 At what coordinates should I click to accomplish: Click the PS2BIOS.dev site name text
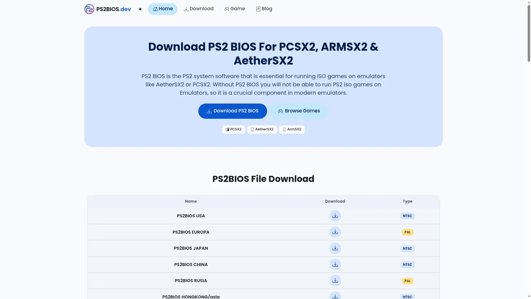(x=114, y=9)
